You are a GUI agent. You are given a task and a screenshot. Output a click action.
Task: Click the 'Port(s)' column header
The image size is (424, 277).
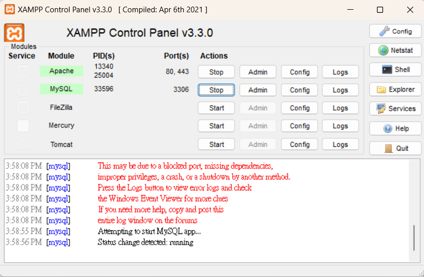point(176,56)
